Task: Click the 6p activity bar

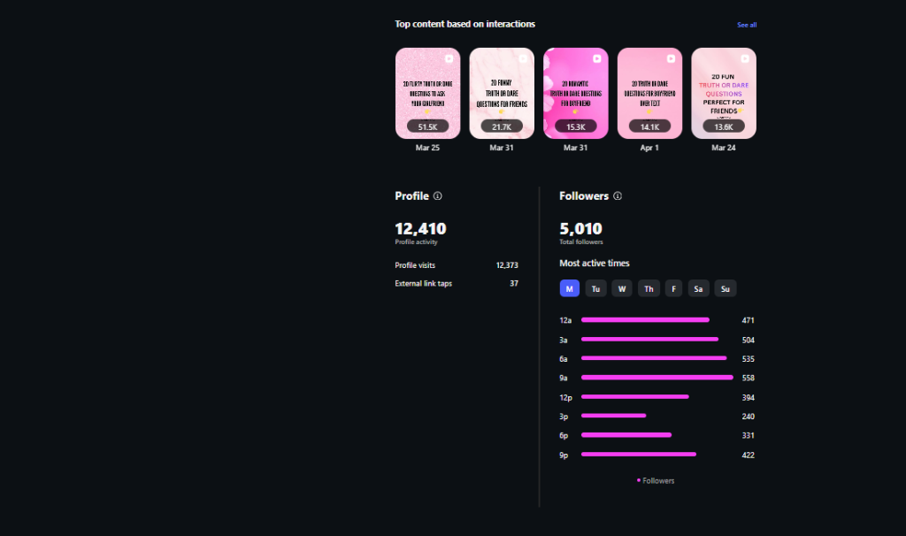Action: [626, 435]
